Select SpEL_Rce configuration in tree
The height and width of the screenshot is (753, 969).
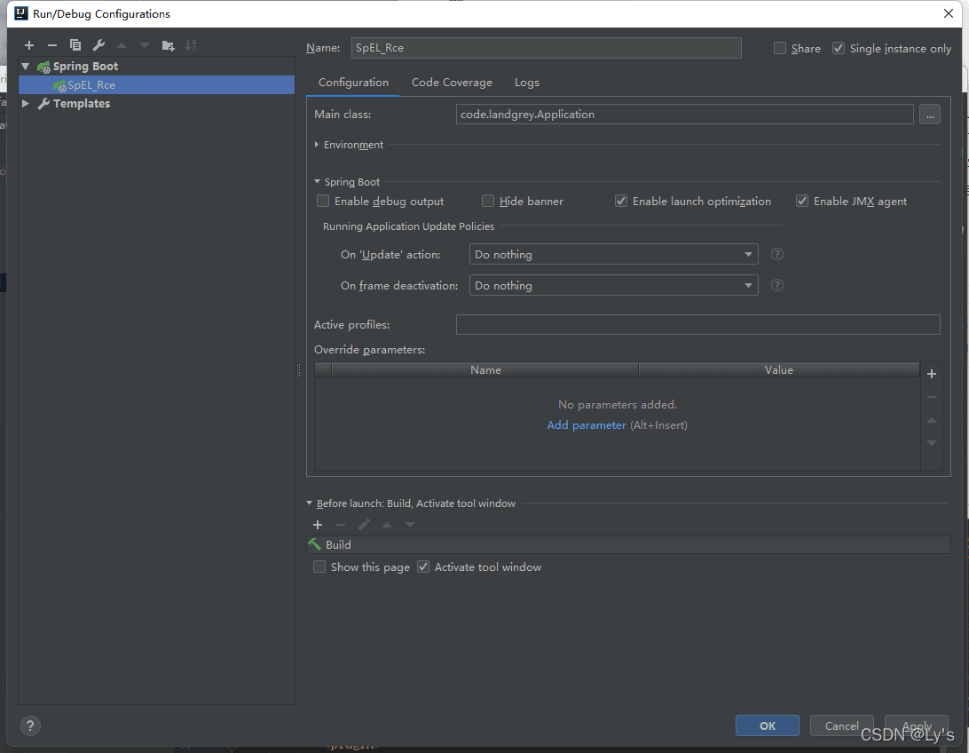(x=156, y=84)
